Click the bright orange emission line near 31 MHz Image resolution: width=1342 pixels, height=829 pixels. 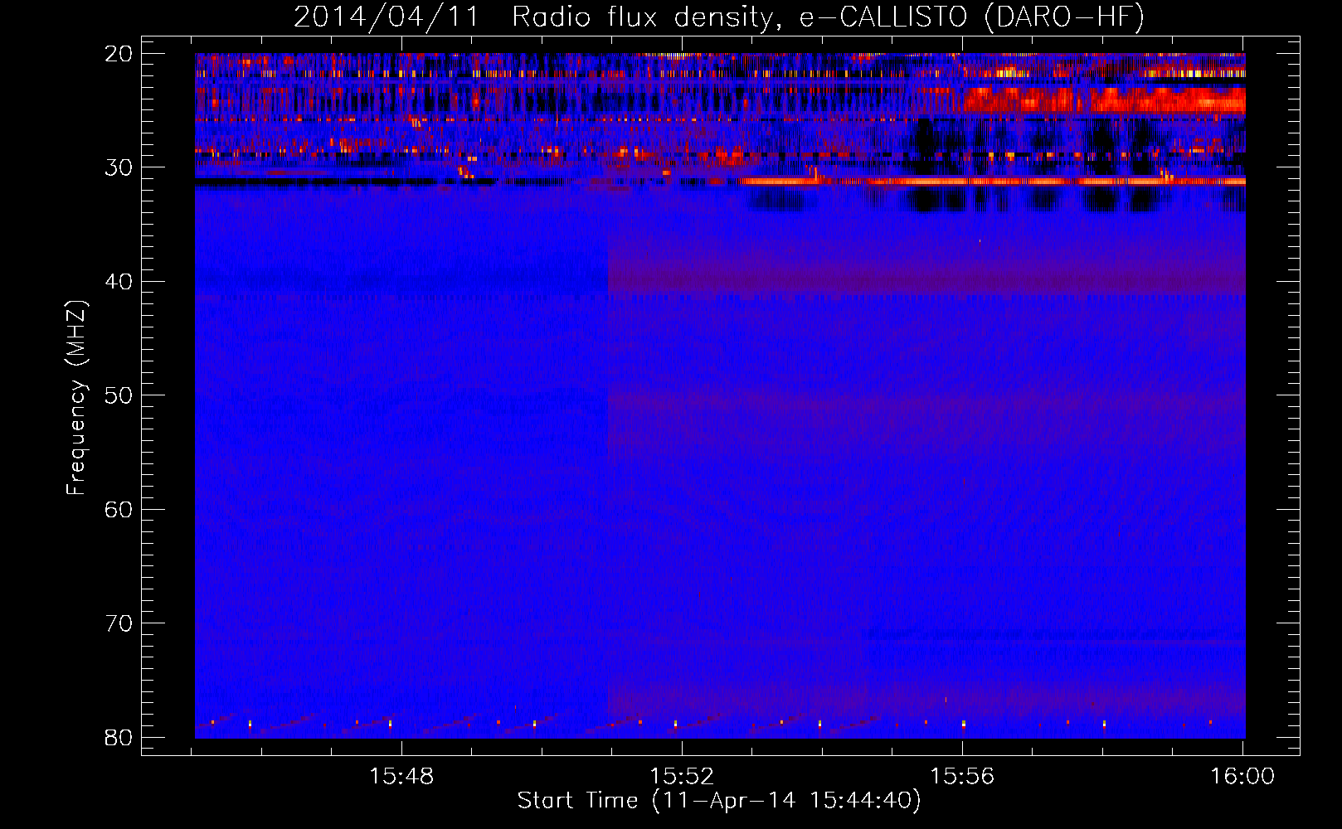click(991, 181)
